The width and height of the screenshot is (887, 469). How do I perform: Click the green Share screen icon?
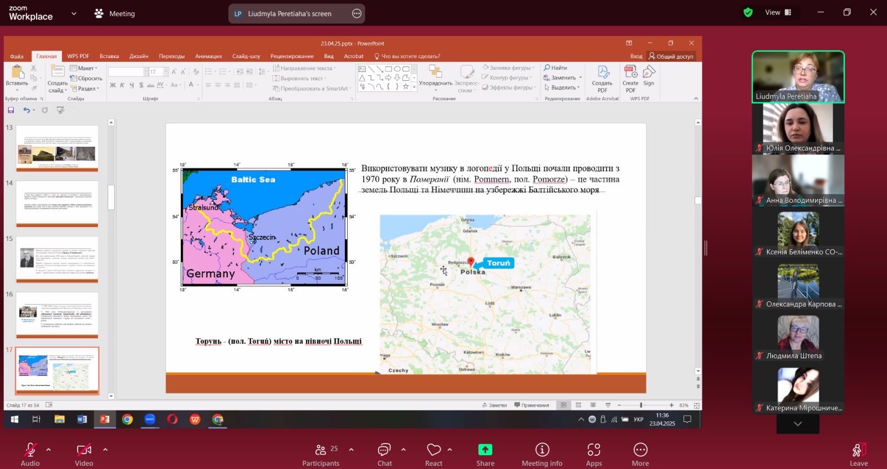(x=485, y=450)
